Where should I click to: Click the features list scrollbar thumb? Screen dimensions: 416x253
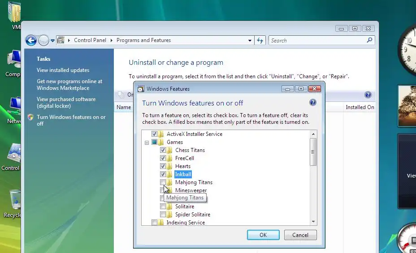point(313,152)
